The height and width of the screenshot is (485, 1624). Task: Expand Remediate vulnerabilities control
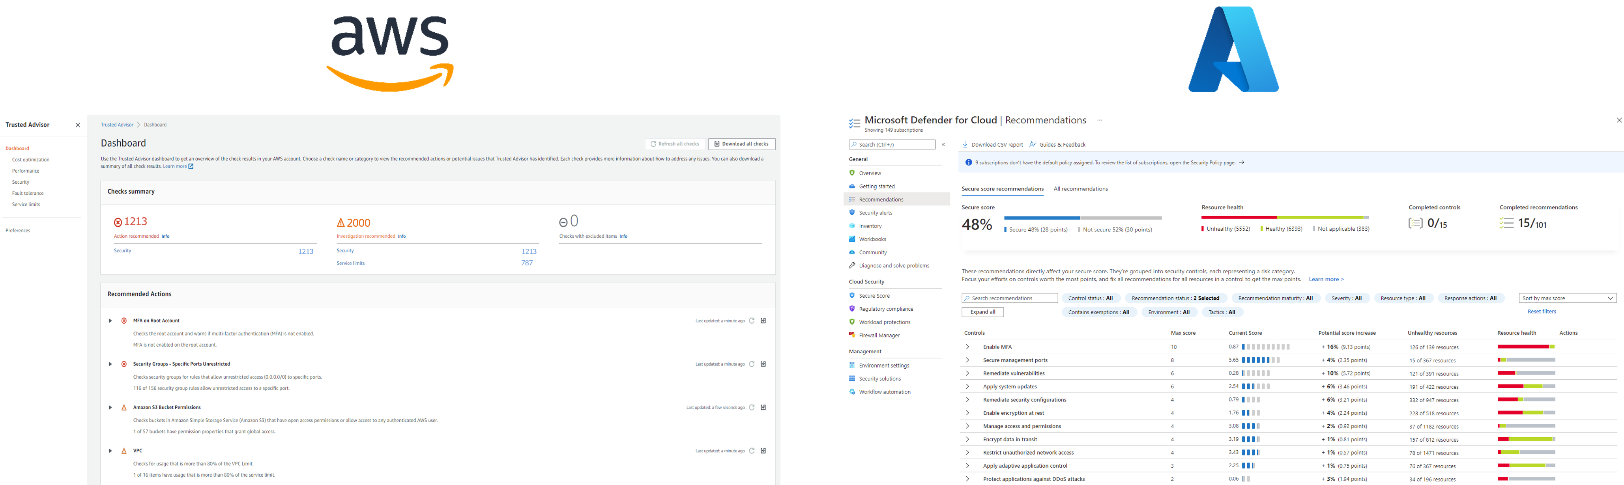click(968, 373)
